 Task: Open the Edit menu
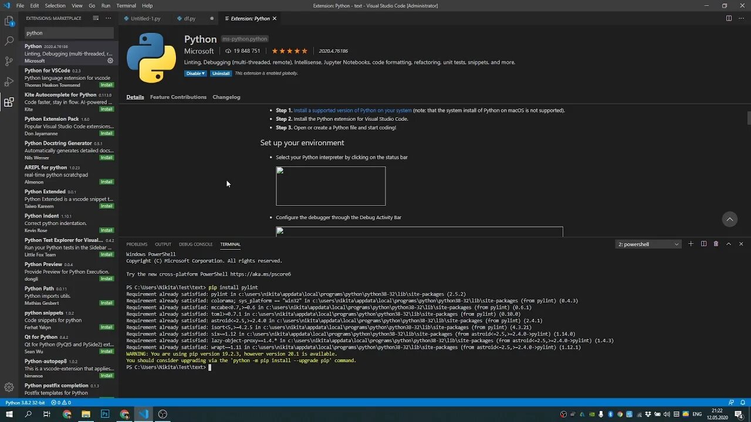(35, 5)
